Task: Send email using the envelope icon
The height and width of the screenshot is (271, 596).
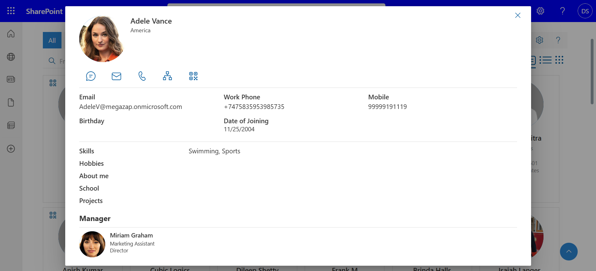Action: point(116,76)
